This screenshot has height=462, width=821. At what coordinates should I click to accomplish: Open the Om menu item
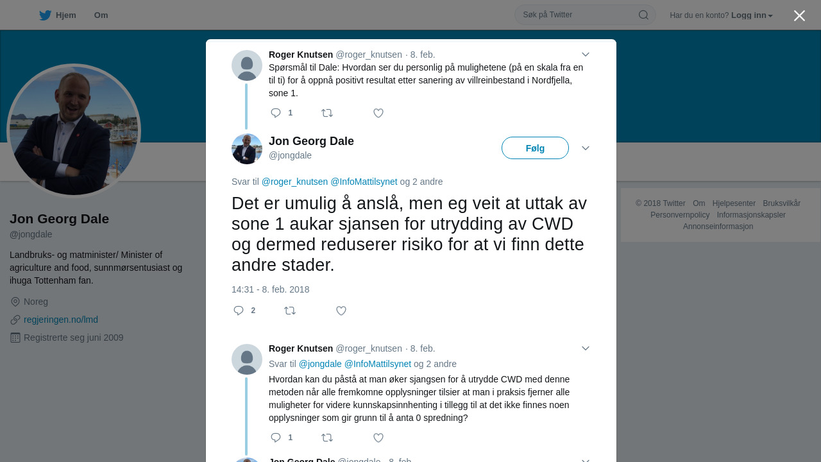(101, 15)
